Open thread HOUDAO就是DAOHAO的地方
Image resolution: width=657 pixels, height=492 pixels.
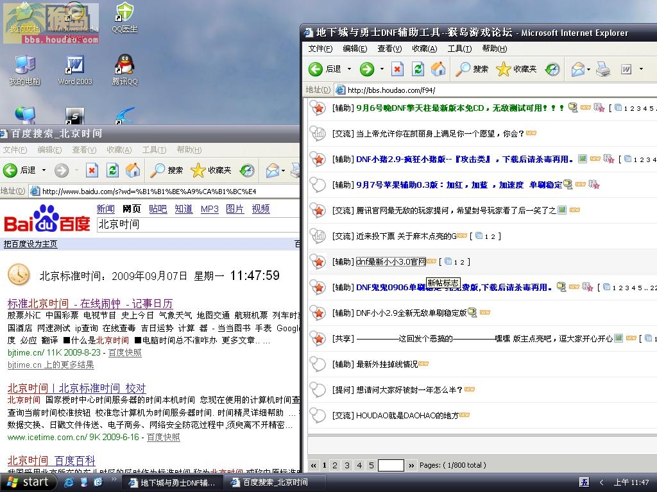(x=407, y=415)
